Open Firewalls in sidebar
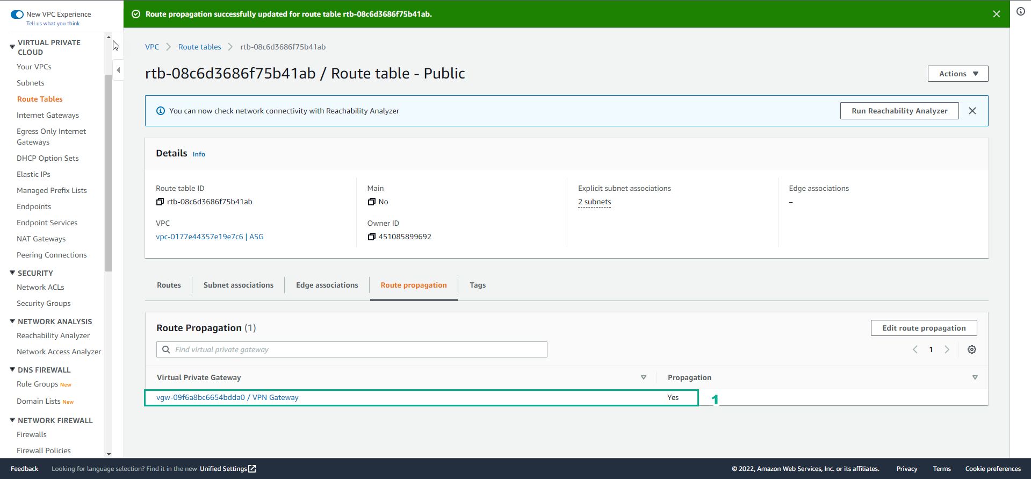 coord(32,434)
